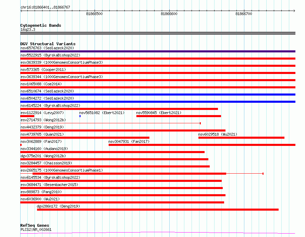Open nsv3344160 (Audano2019) variant
The image size is (305, 237).
pyautogui.click(x=44, y=149)
